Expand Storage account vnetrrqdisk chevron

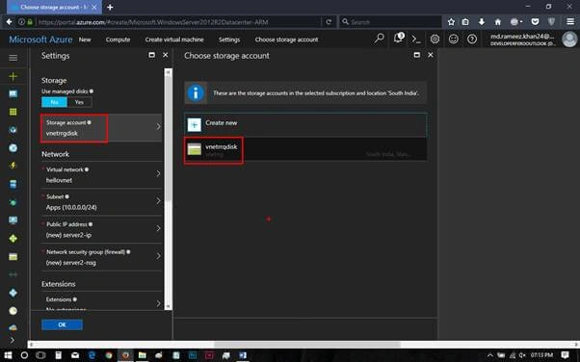click(x=158, y=127)
